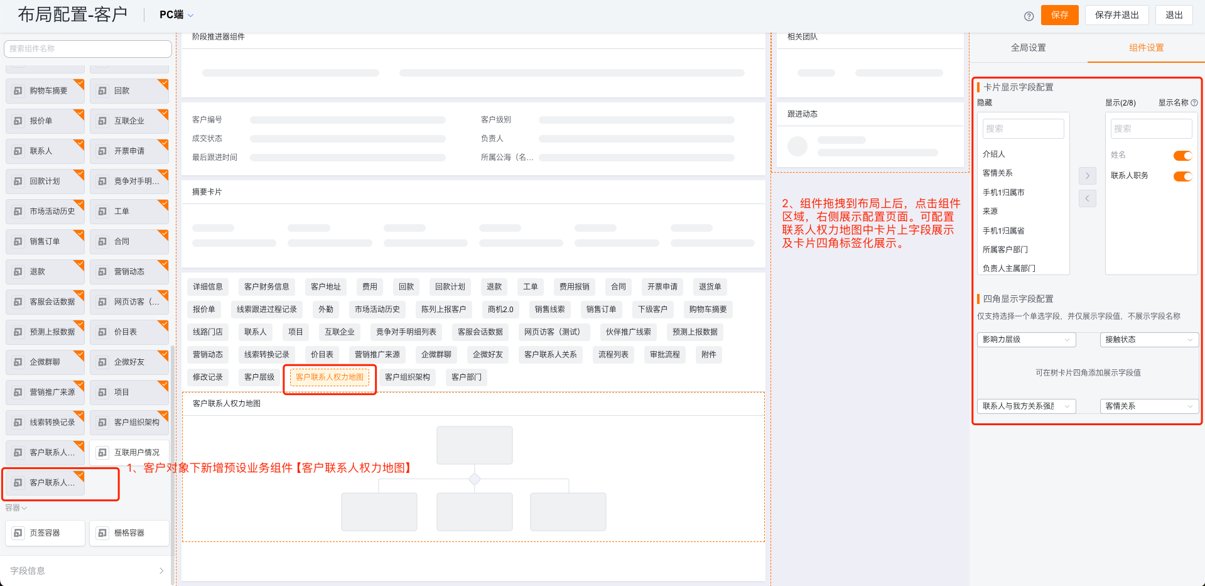This screenshot has height=586, width=1205.
Task: Click the 营销动态 component icon
Action: point(102,272)
